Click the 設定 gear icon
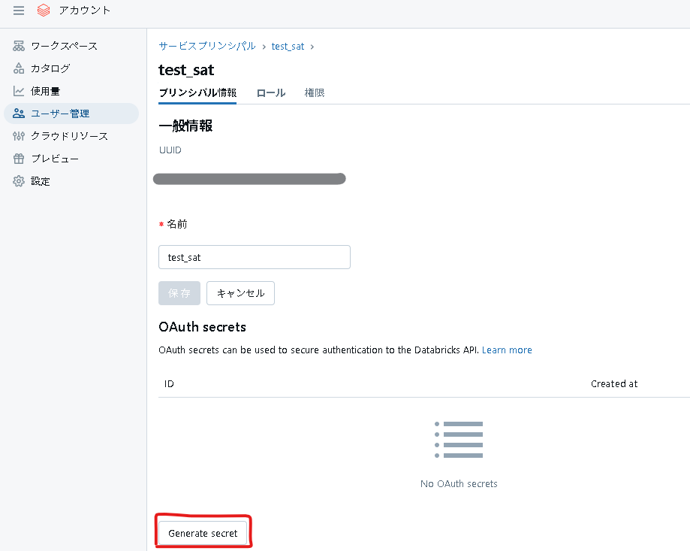690x551 pixels. 19,181
